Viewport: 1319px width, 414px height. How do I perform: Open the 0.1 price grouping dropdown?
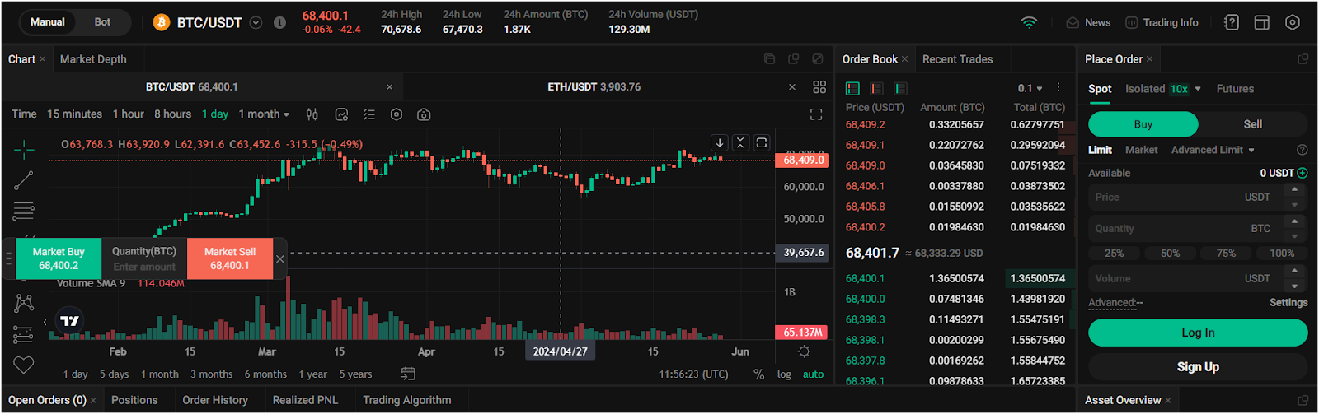tap(1030, 88)
